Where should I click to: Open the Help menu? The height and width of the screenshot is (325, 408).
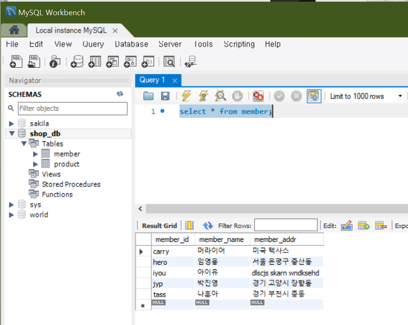(x=273, y=44)
